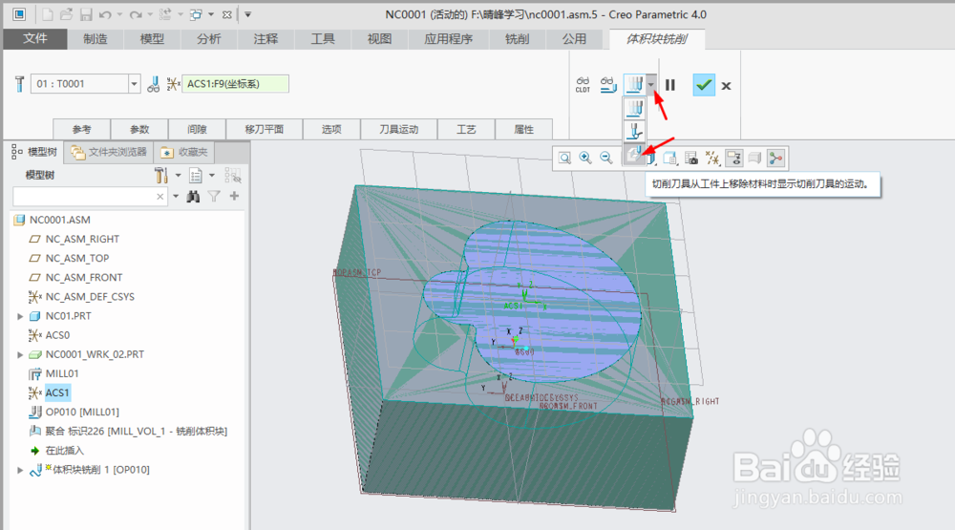Expand the NC01.PRT tree node
This screenshot has width=955, height=530.
click(x=20, y=316)
